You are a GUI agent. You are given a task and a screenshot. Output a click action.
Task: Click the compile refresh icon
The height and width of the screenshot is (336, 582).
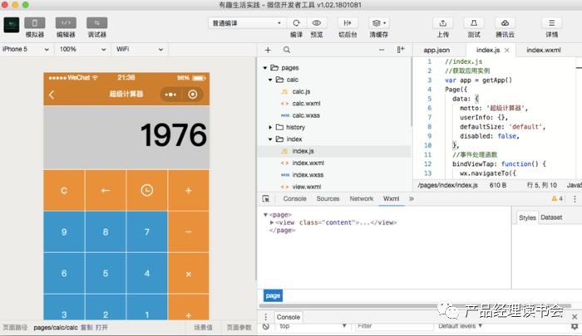tap(297, 22)
